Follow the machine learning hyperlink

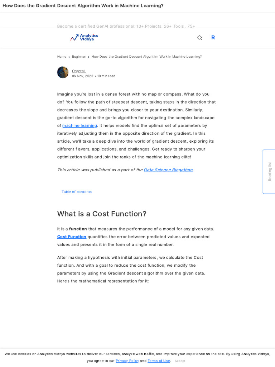point(79,125)
